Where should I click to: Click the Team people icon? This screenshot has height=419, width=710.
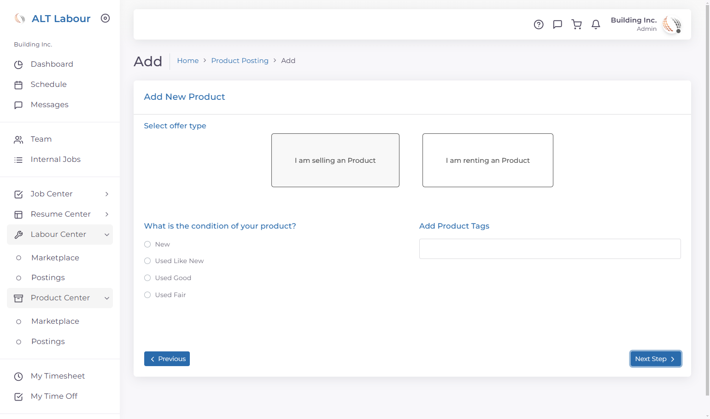(18, 140)
